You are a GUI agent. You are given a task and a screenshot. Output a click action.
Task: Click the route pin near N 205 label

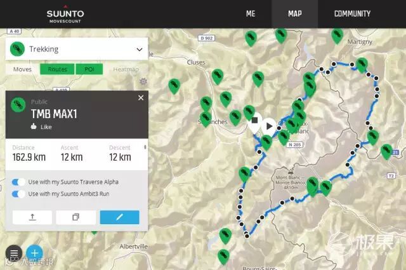tap(284, 137)
